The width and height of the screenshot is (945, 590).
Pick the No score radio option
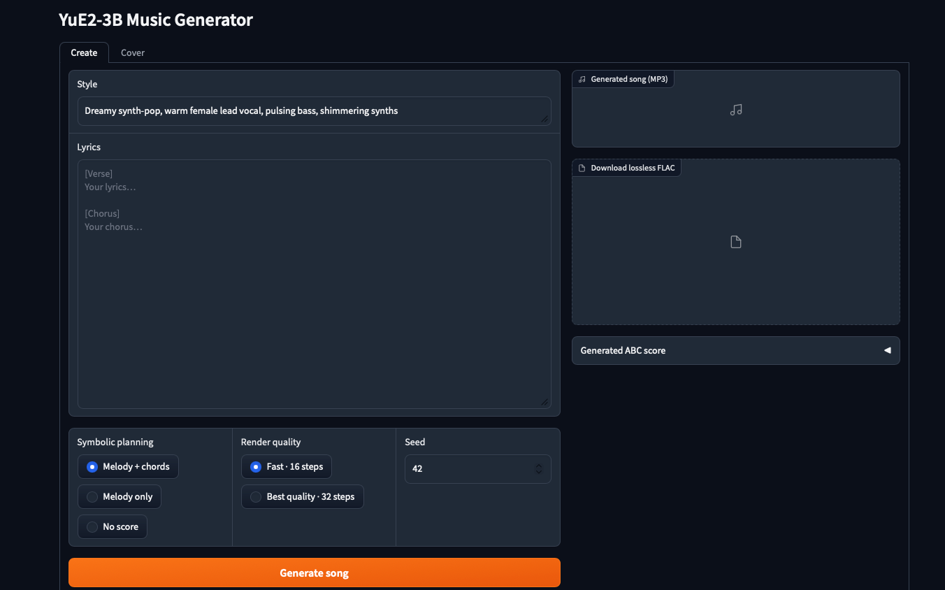(x=113, y=527)
